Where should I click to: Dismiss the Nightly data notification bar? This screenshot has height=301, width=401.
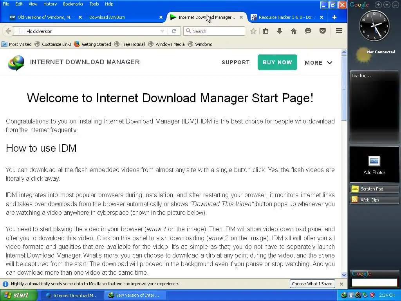click(341, 284)
